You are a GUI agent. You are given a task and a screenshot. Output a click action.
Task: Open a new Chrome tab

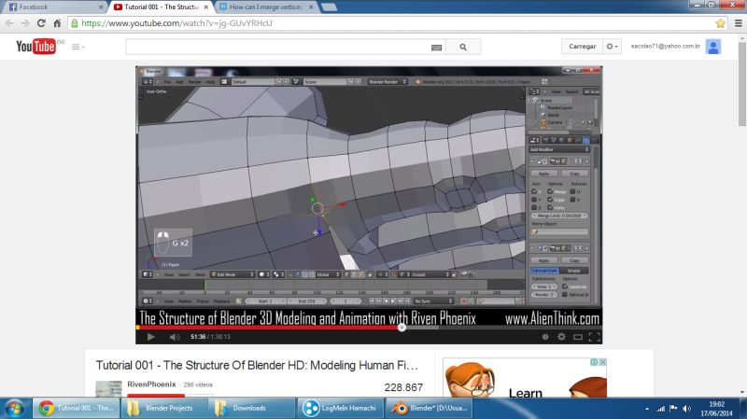coord(330,7)
